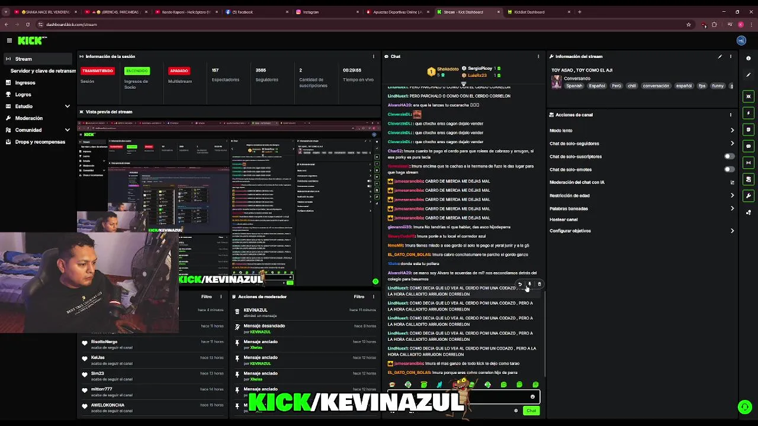
Task: Open Información del stream three-dot menu
Action: tap(731, 57)
